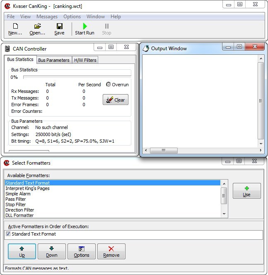Screen dimensions: 268x275
Task: Click the Save floppy disk icon
Action: point(60,26)
